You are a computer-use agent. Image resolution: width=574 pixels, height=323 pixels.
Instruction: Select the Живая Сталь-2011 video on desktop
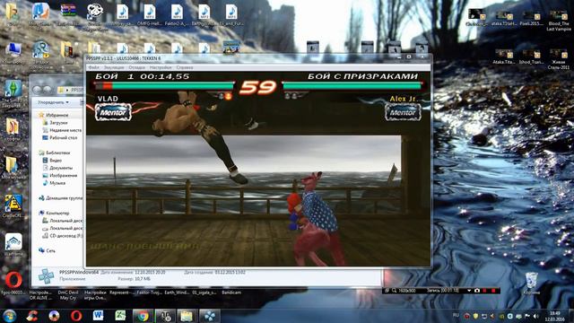(x=558, y=59)
